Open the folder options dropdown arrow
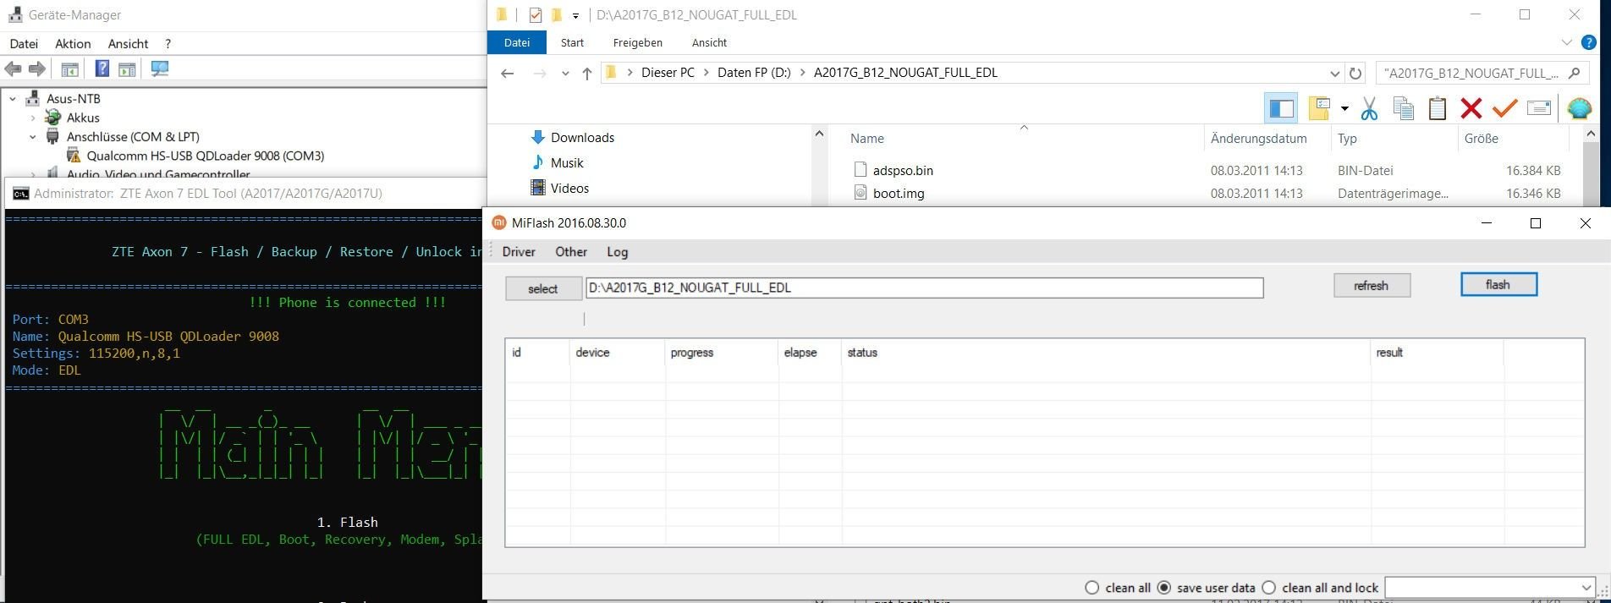This screenshot has width=1611, height=603. [1344, 108]
